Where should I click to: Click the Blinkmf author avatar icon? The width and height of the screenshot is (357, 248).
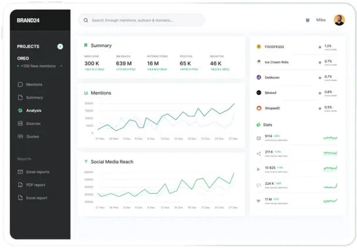coord(258,93)
